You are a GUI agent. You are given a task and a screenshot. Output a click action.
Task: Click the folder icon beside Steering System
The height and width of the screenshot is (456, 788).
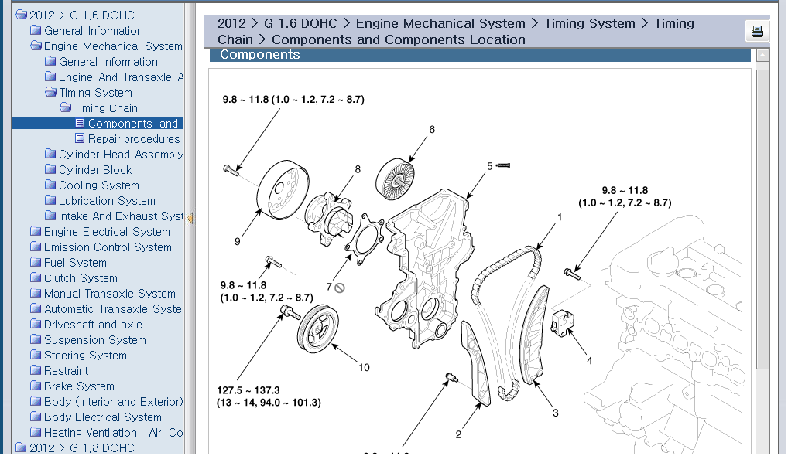click(x=36, y=355)
